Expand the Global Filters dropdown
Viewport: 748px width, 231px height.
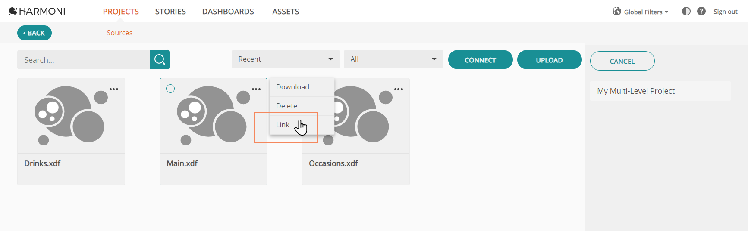point(646,12)
